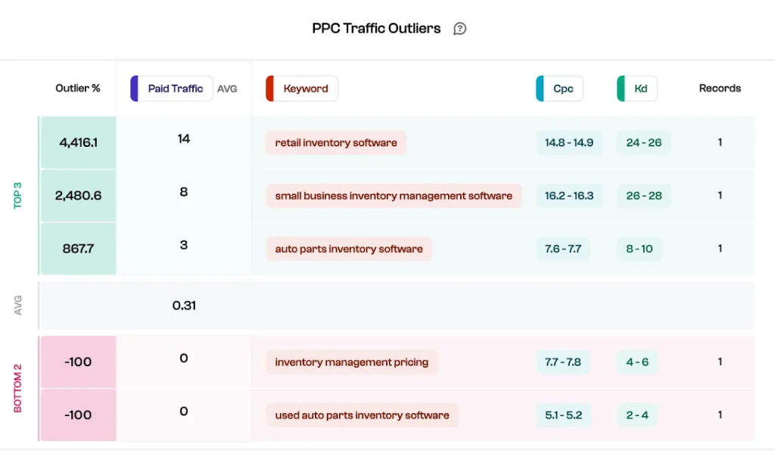
Task: Open the inventory management pricing keyword
Action: coord(351,362)
